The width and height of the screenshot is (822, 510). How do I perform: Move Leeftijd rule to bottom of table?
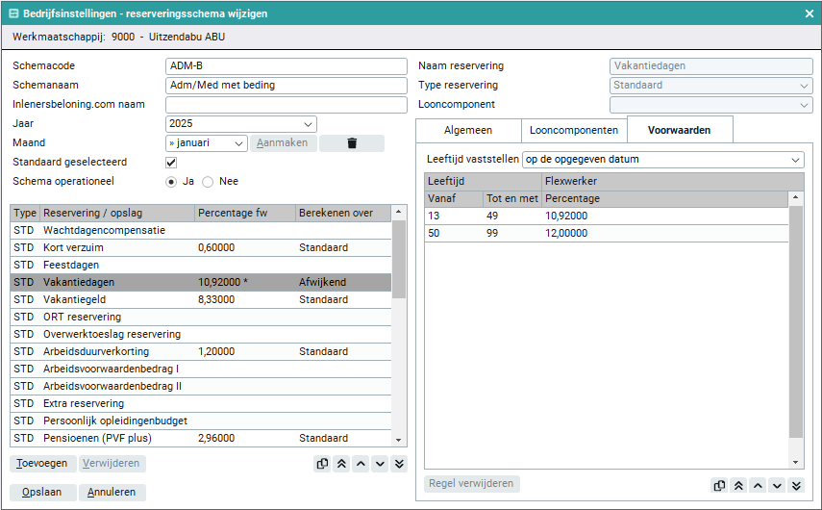click(796, 485)
